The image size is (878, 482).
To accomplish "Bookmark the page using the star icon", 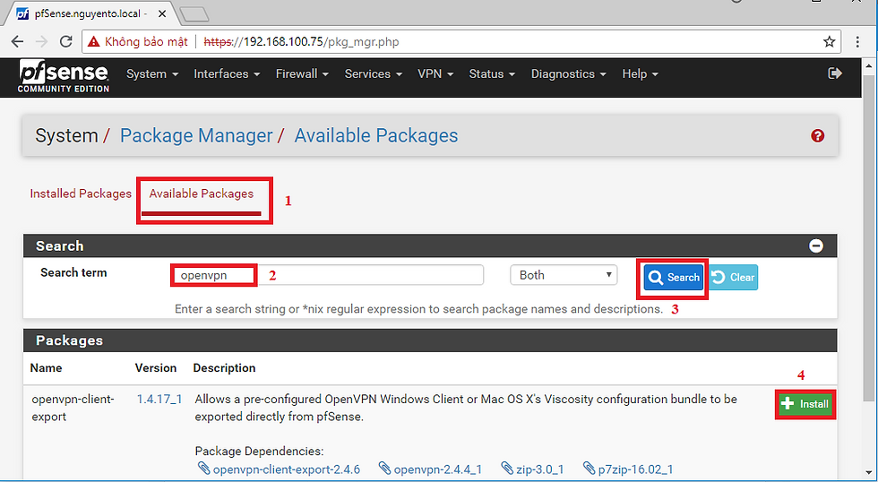I will click(829, 41).
